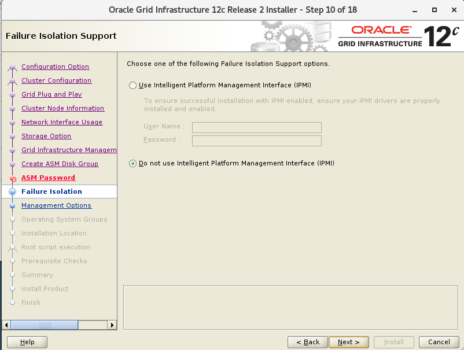Click the Failure Isolation current-step bullet icon
The height and width of the screenshot is (350, 464).
tap(12, 191)
